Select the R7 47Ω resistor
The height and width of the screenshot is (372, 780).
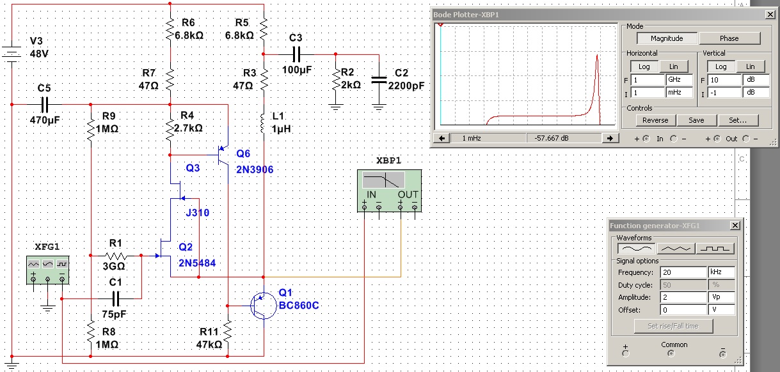tap(171, 79)
